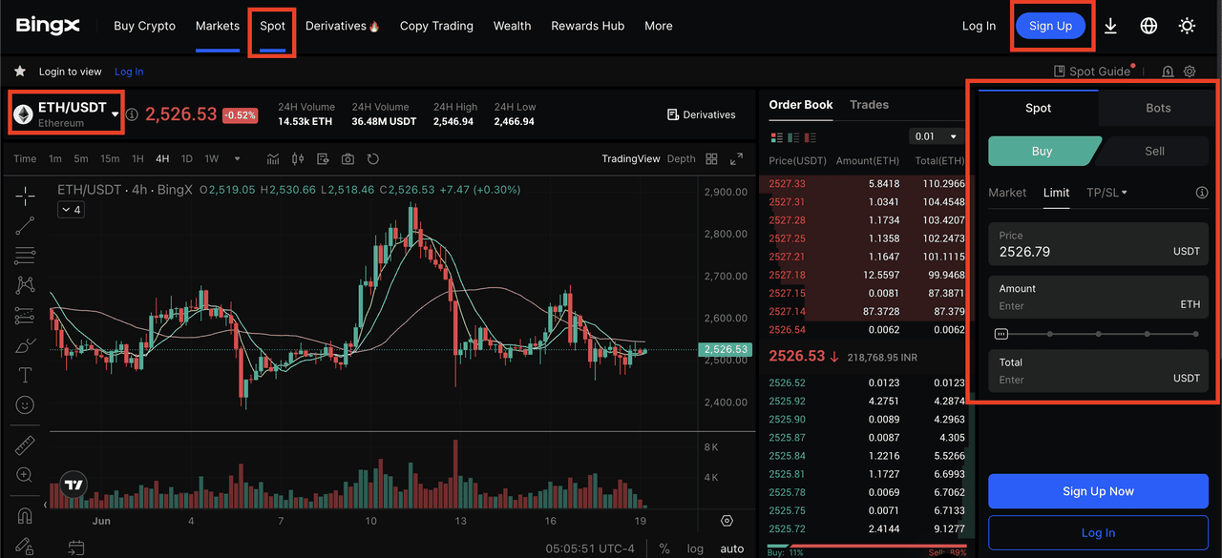Open the Spot navigation item

coord(272,26)
